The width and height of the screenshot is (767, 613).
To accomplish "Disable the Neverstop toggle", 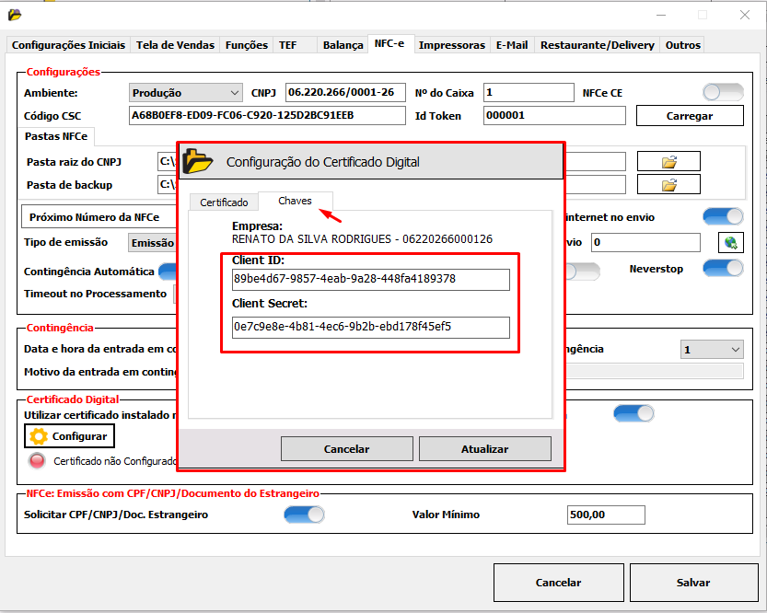I will [x=723, y=268].
